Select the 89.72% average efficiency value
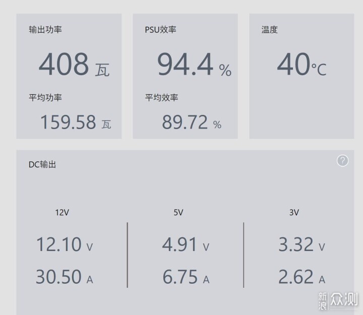 192,122
